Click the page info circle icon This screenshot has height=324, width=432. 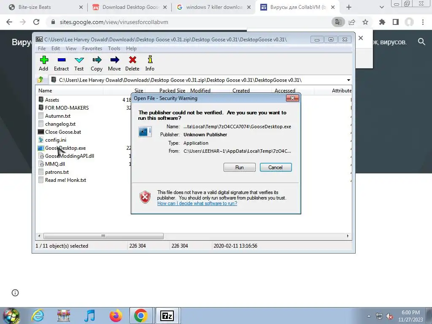tap(15, 293)
